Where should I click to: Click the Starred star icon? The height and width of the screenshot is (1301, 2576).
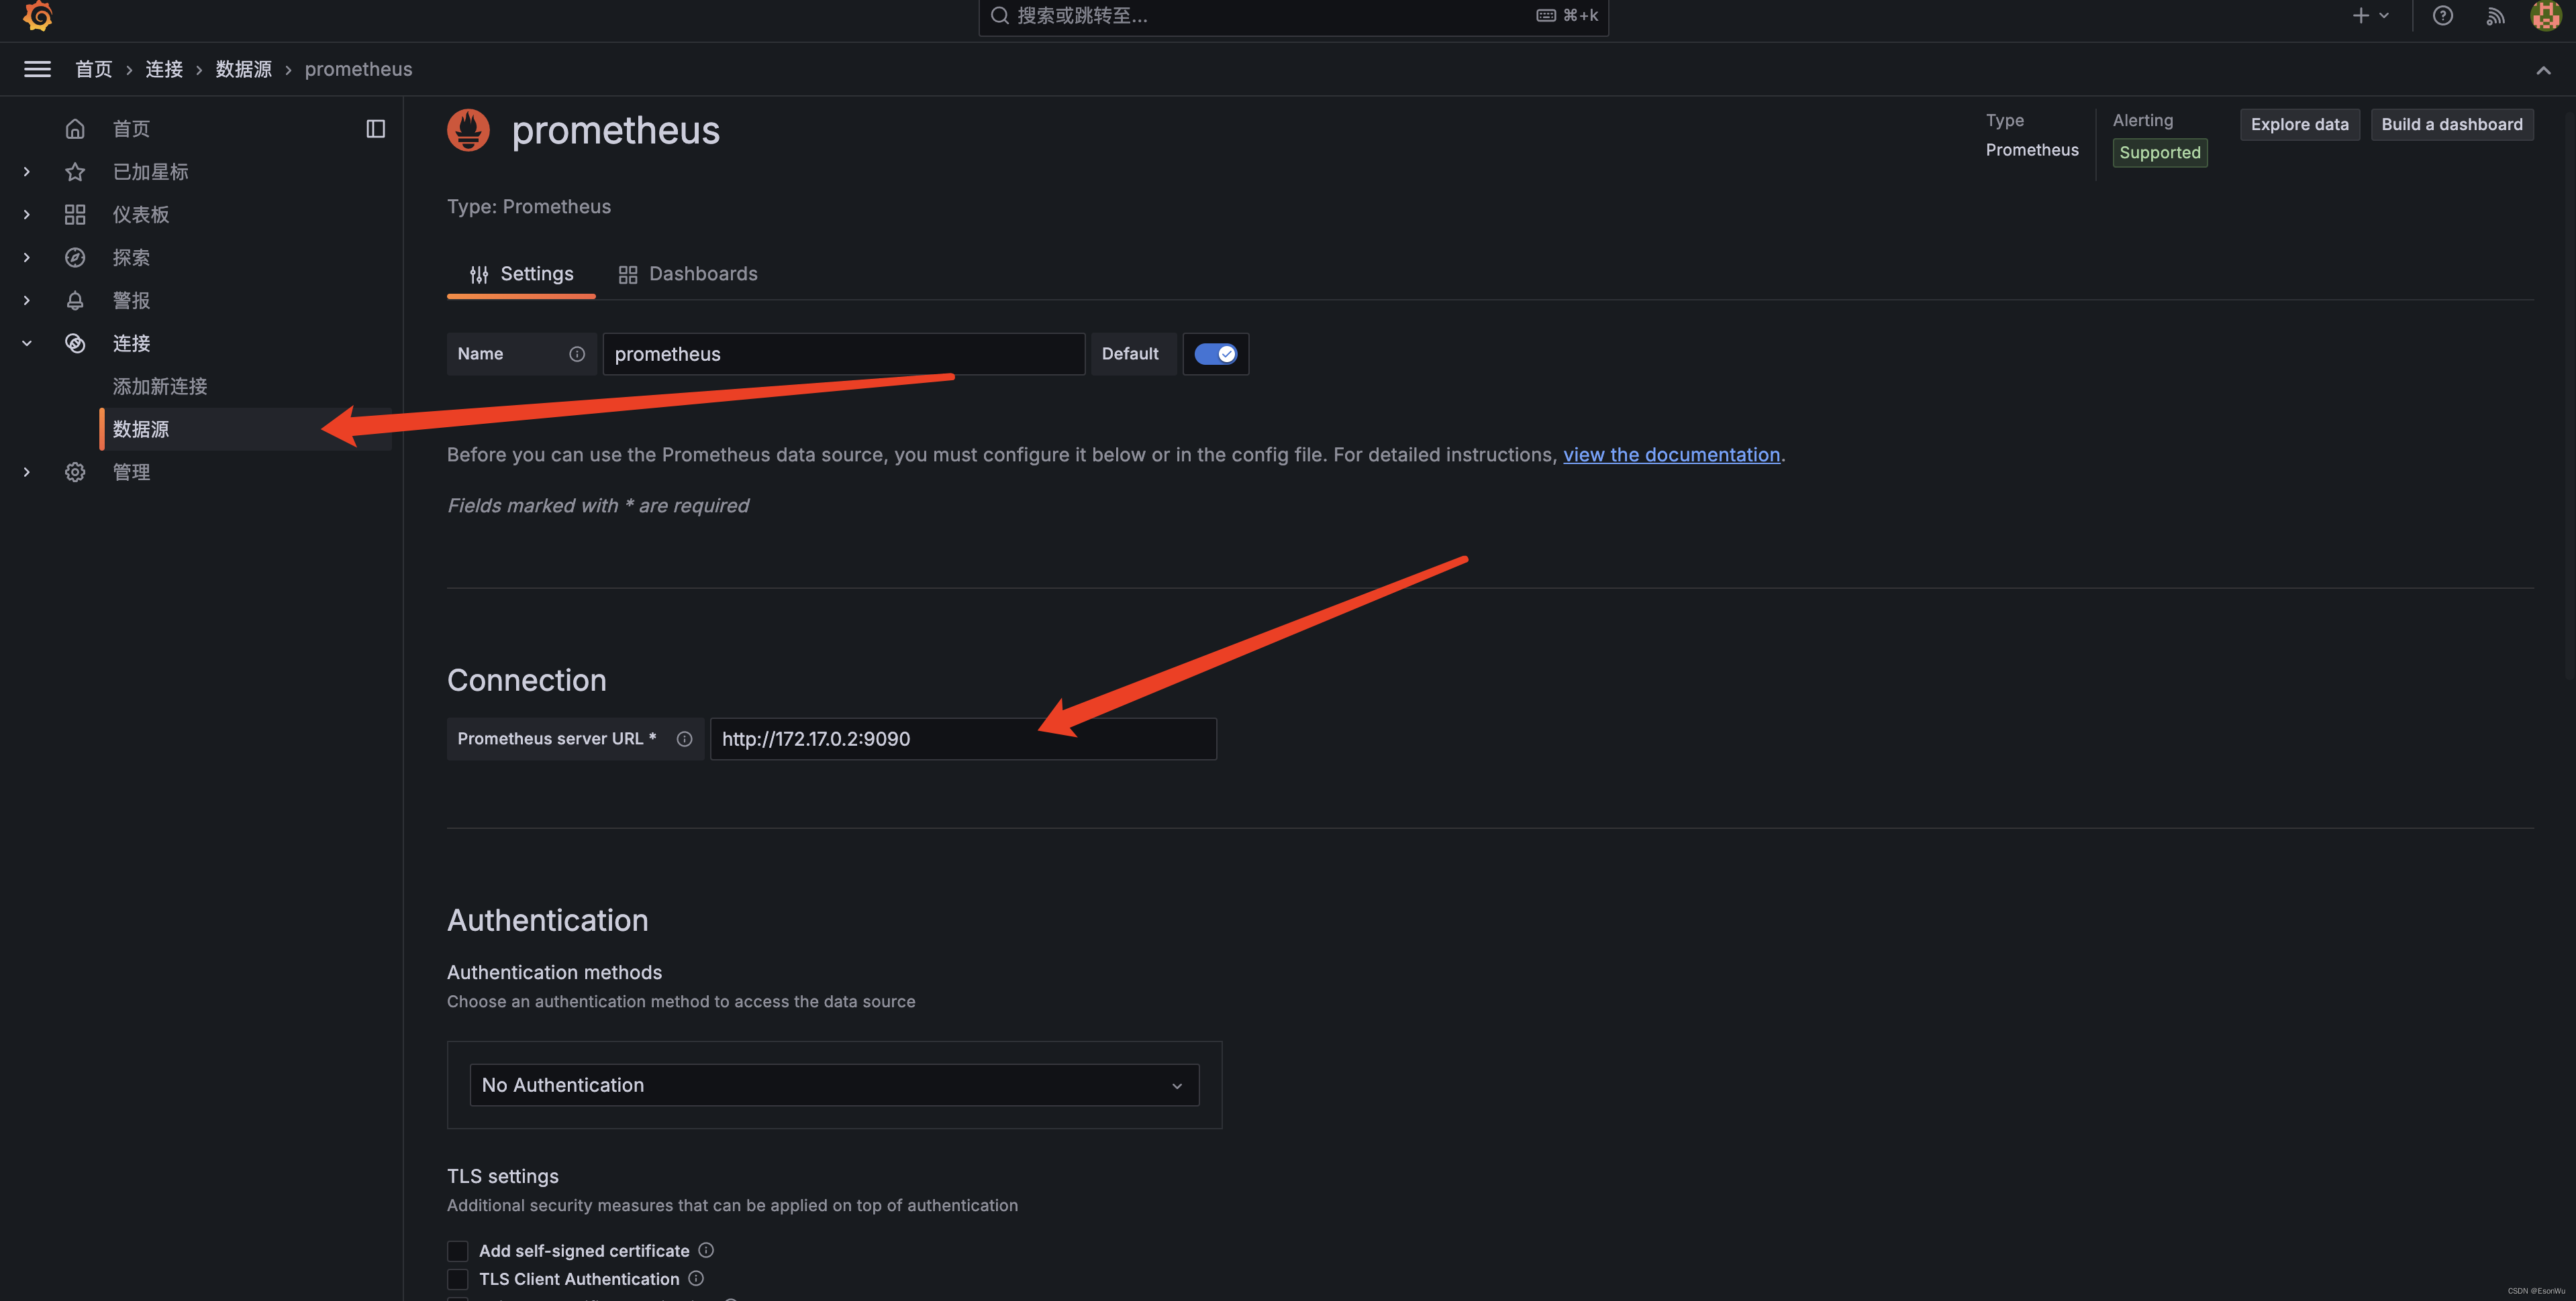pyautogui.click(x=75, y=172)
